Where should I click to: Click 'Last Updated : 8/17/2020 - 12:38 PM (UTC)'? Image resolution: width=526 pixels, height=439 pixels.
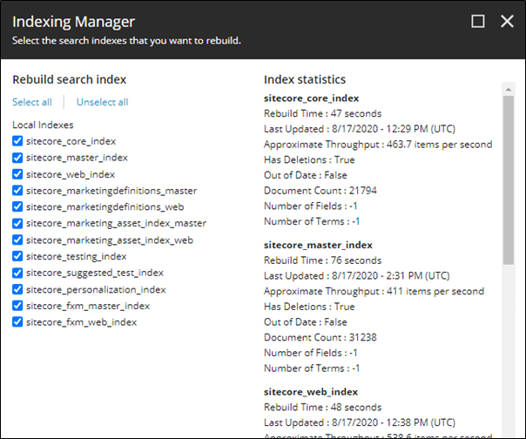click(x=360, y=422)
